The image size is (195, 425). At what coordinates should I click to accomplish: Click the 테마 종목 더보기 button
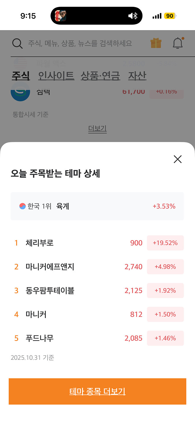(97, 391)
